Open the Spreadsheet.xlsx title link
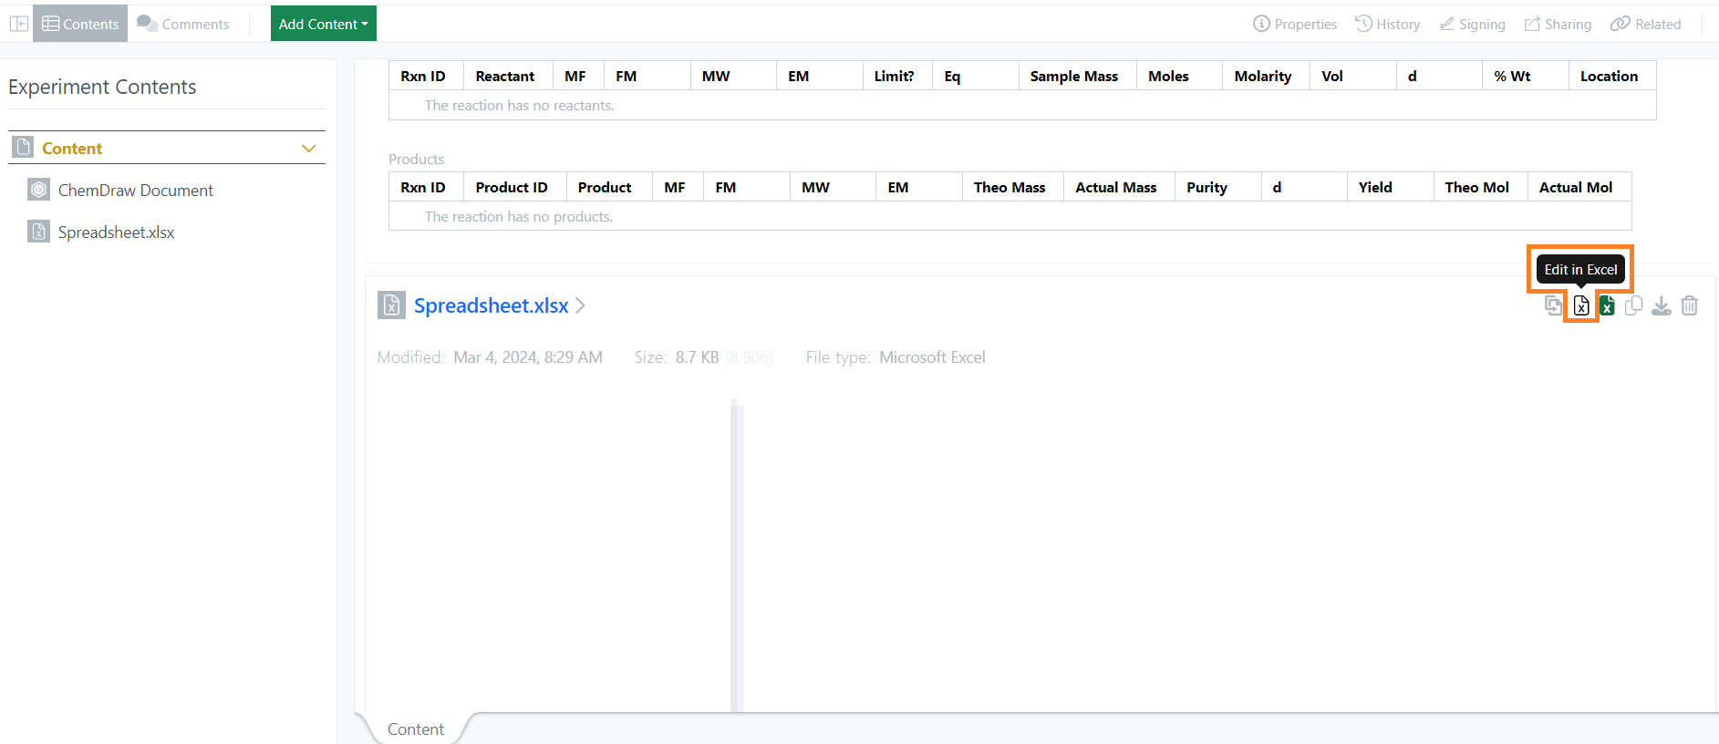 pyautogui.click(x=491, y=305)
